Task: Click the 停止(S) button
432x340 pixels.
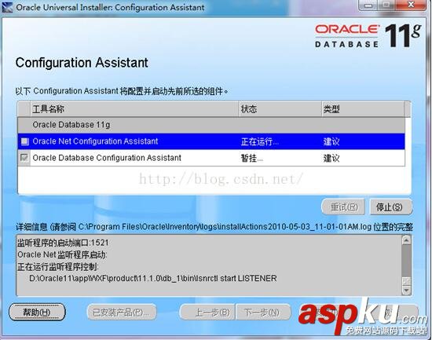Action: (x=390, y=207)
